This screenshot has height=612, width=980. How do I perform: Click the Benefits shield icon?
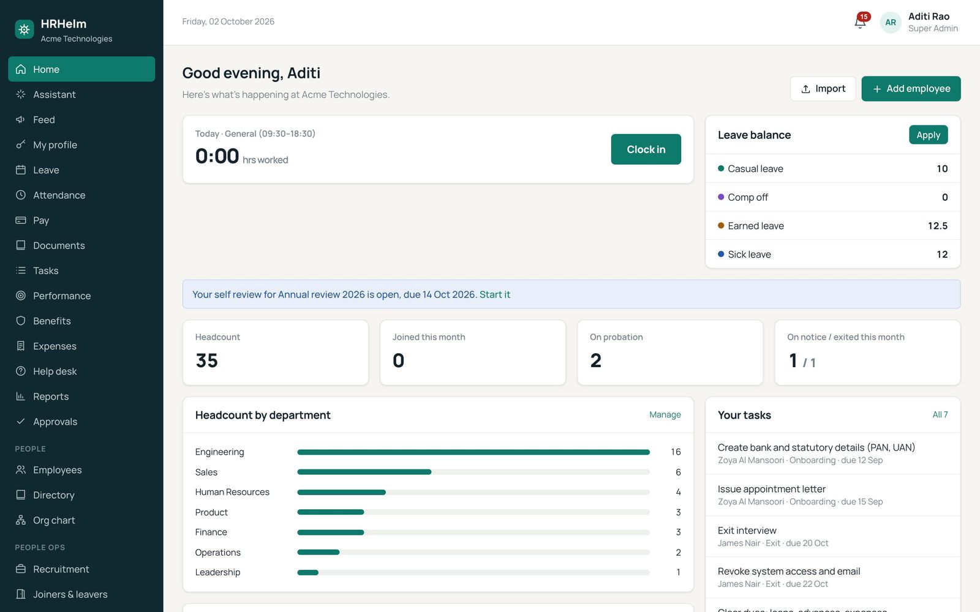[21, 321]
